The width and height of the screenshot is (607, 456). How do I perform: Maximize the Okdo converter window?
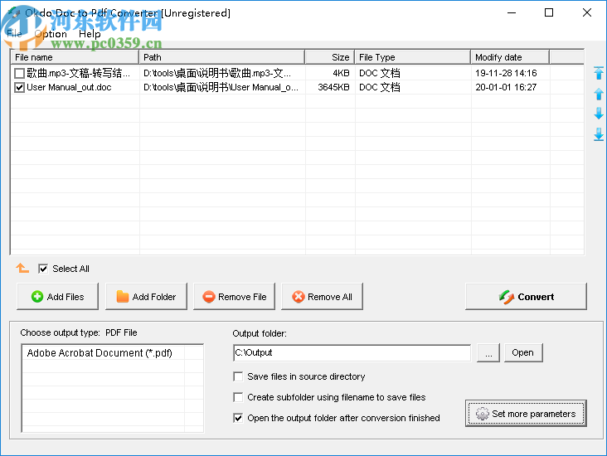click(549, 12)
